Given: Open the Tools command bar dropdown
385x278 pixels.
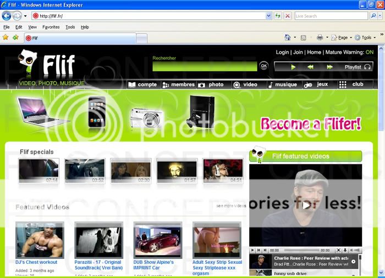Looking at the screenshot, I should pos(375,38).
